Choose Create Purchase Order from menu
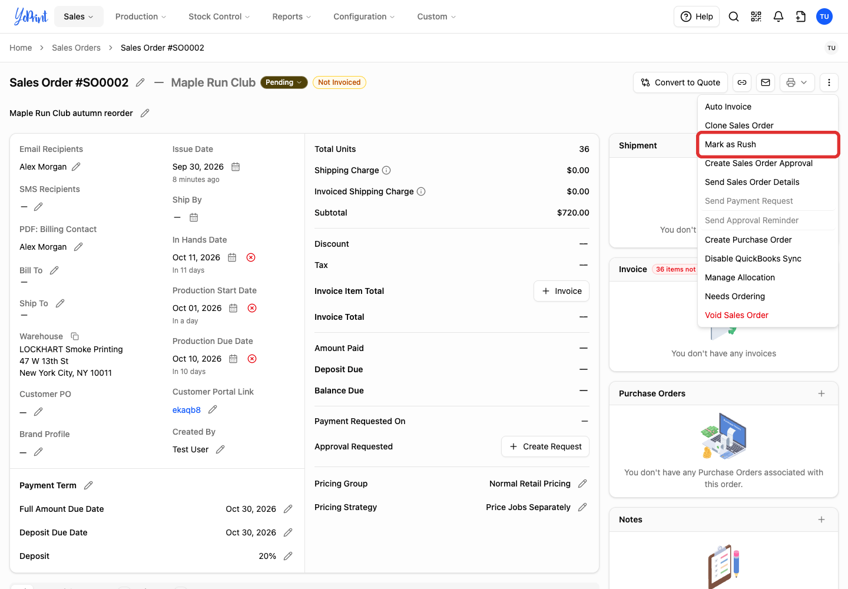Screen dimensions: 848x589 pyautogui.click(x=768, y=240)
